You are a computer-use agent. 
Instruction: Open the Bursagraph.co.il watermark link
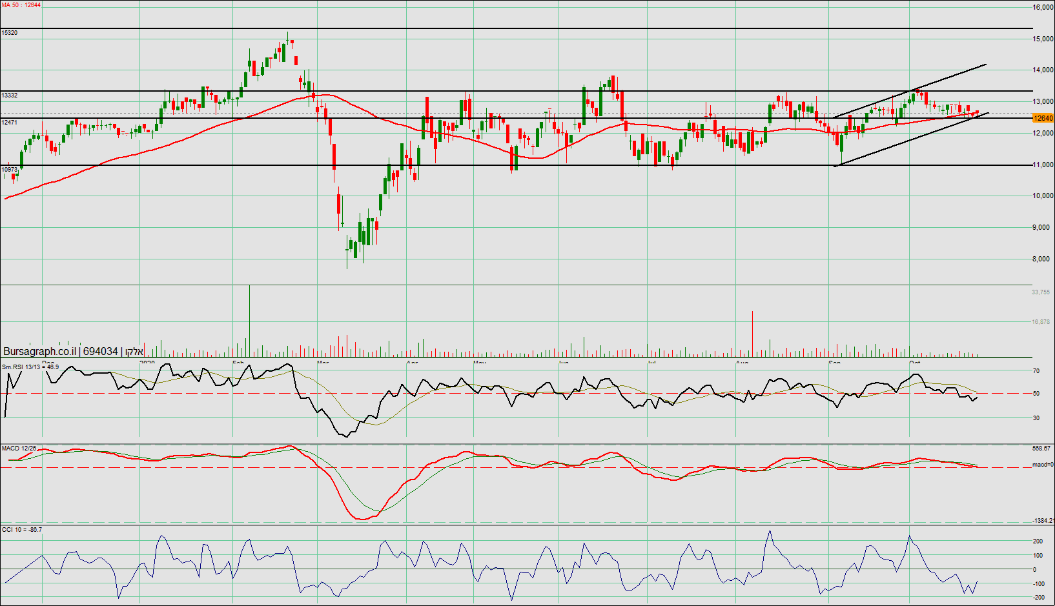pos(40,352)
